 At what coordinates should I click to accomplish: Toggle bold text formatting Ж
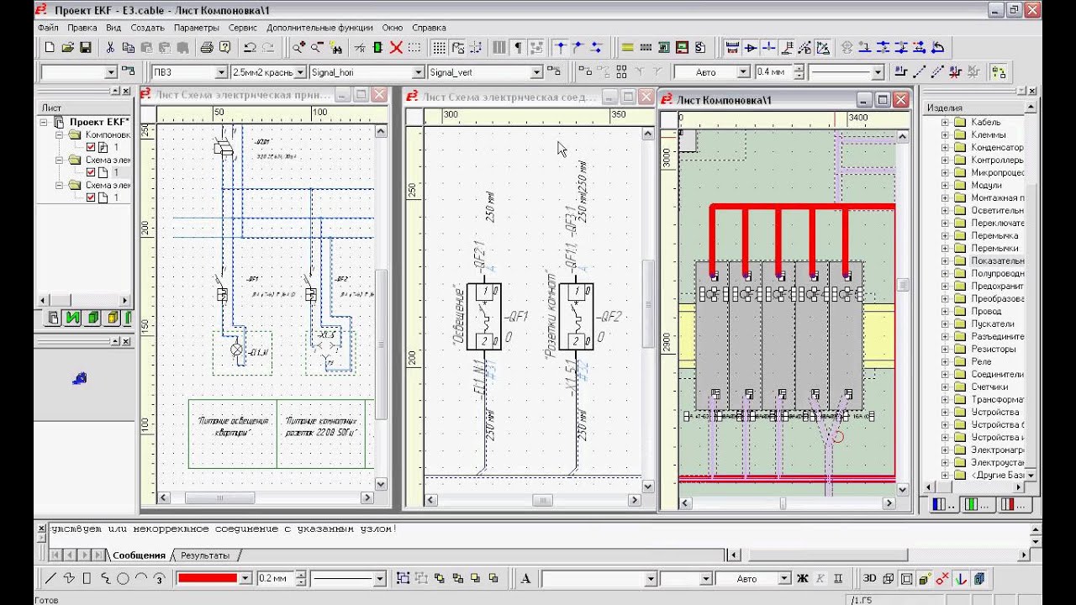(x=802, y=578)
